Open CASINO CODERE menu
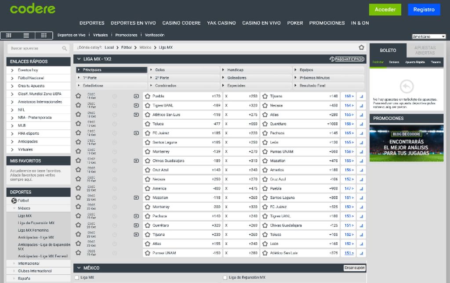Screen dimensions: 450x283 click(x=181, y=23)
